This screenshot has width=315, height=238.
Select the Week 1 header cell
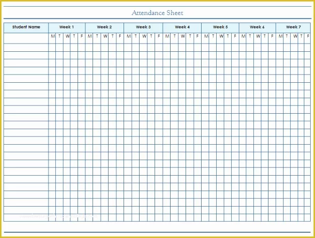pos(67,28)
